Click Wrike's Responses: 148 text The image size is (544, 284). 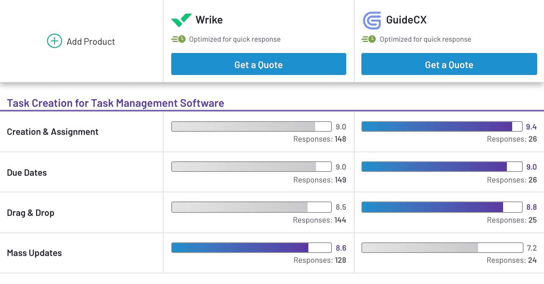(320, 139)
